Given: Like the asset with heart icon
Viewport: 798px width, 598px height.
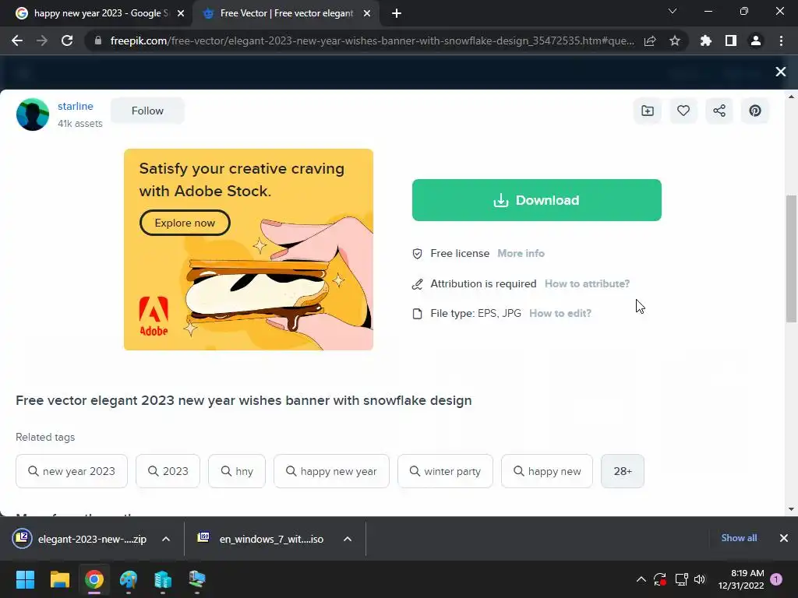Looking at the screenshot, I should click(x=683, y=111).
